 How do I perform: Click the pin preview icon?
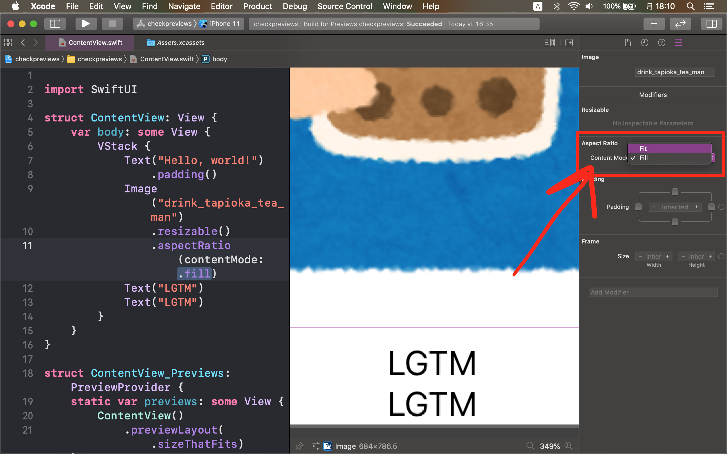pos(299,446)
